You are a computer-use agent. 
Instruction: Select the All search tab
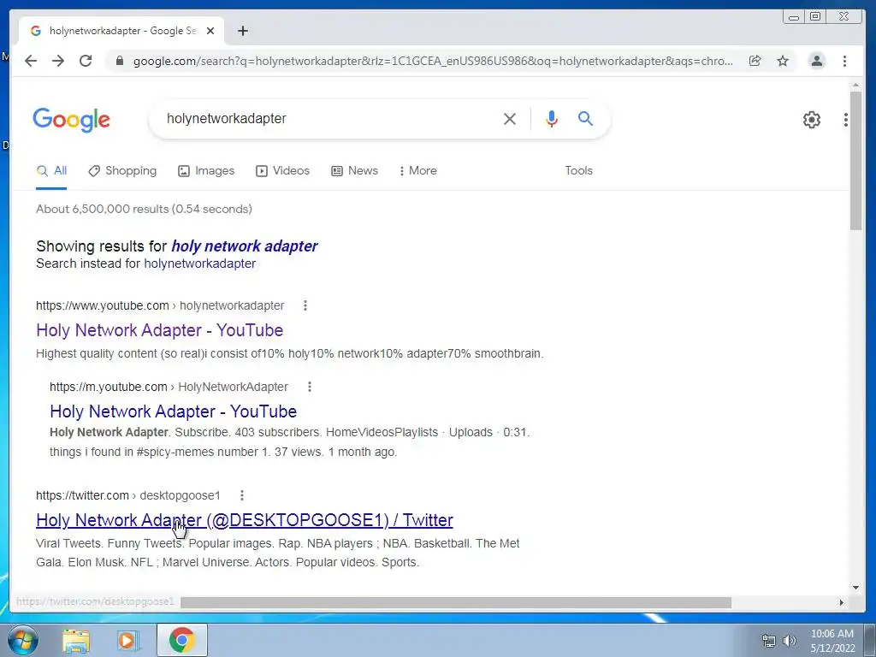[51, 171]
